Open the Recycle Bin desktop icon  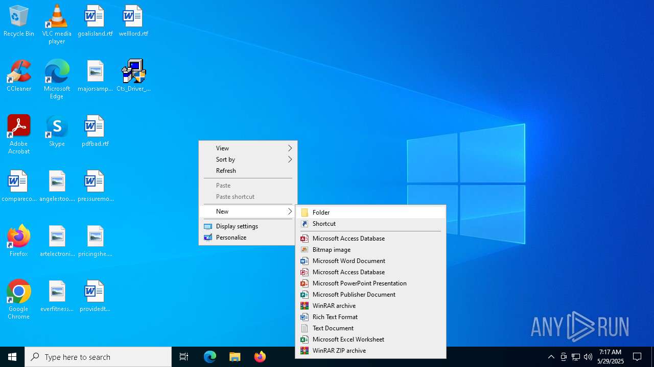19,21
